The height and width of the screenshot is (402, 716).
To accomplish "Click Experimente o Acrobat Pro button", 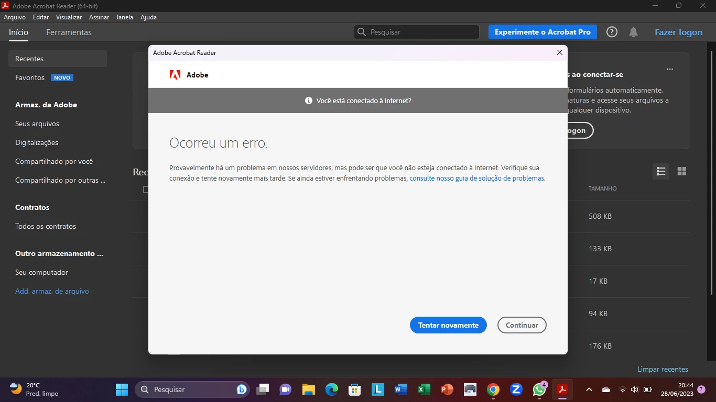I will click(543, 32).
